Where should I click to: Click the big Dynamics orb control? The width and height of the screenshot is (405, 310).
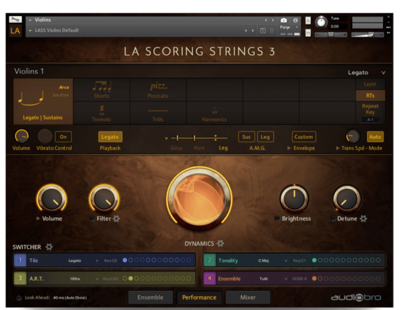pyautogui.click(x=199, y=198)
